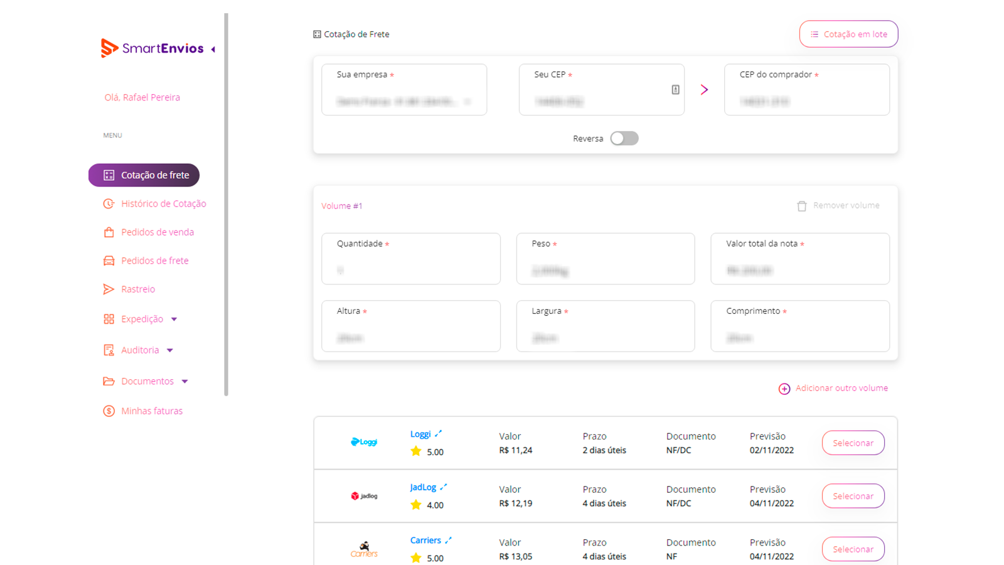This screenshot has height=565, width=1004.
Task: Click the Loggi price R$ 11,24
Action: 516,450
